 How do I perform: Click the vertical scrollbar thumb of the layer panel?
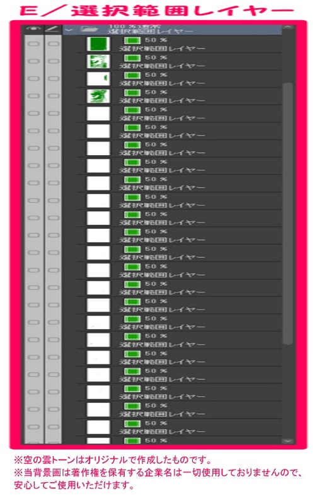tap(288, 214)
